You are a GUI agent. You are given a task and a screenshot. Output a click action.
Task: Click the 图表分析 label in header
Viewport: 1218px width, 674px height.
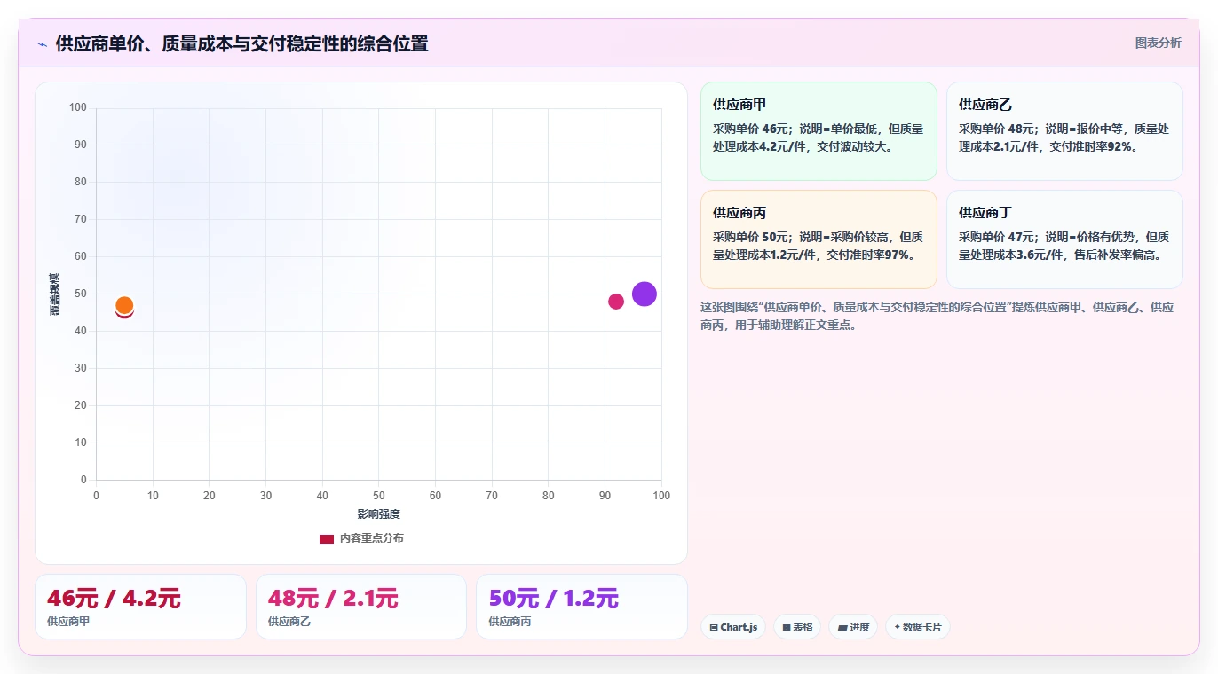[x=1158, y=43]
